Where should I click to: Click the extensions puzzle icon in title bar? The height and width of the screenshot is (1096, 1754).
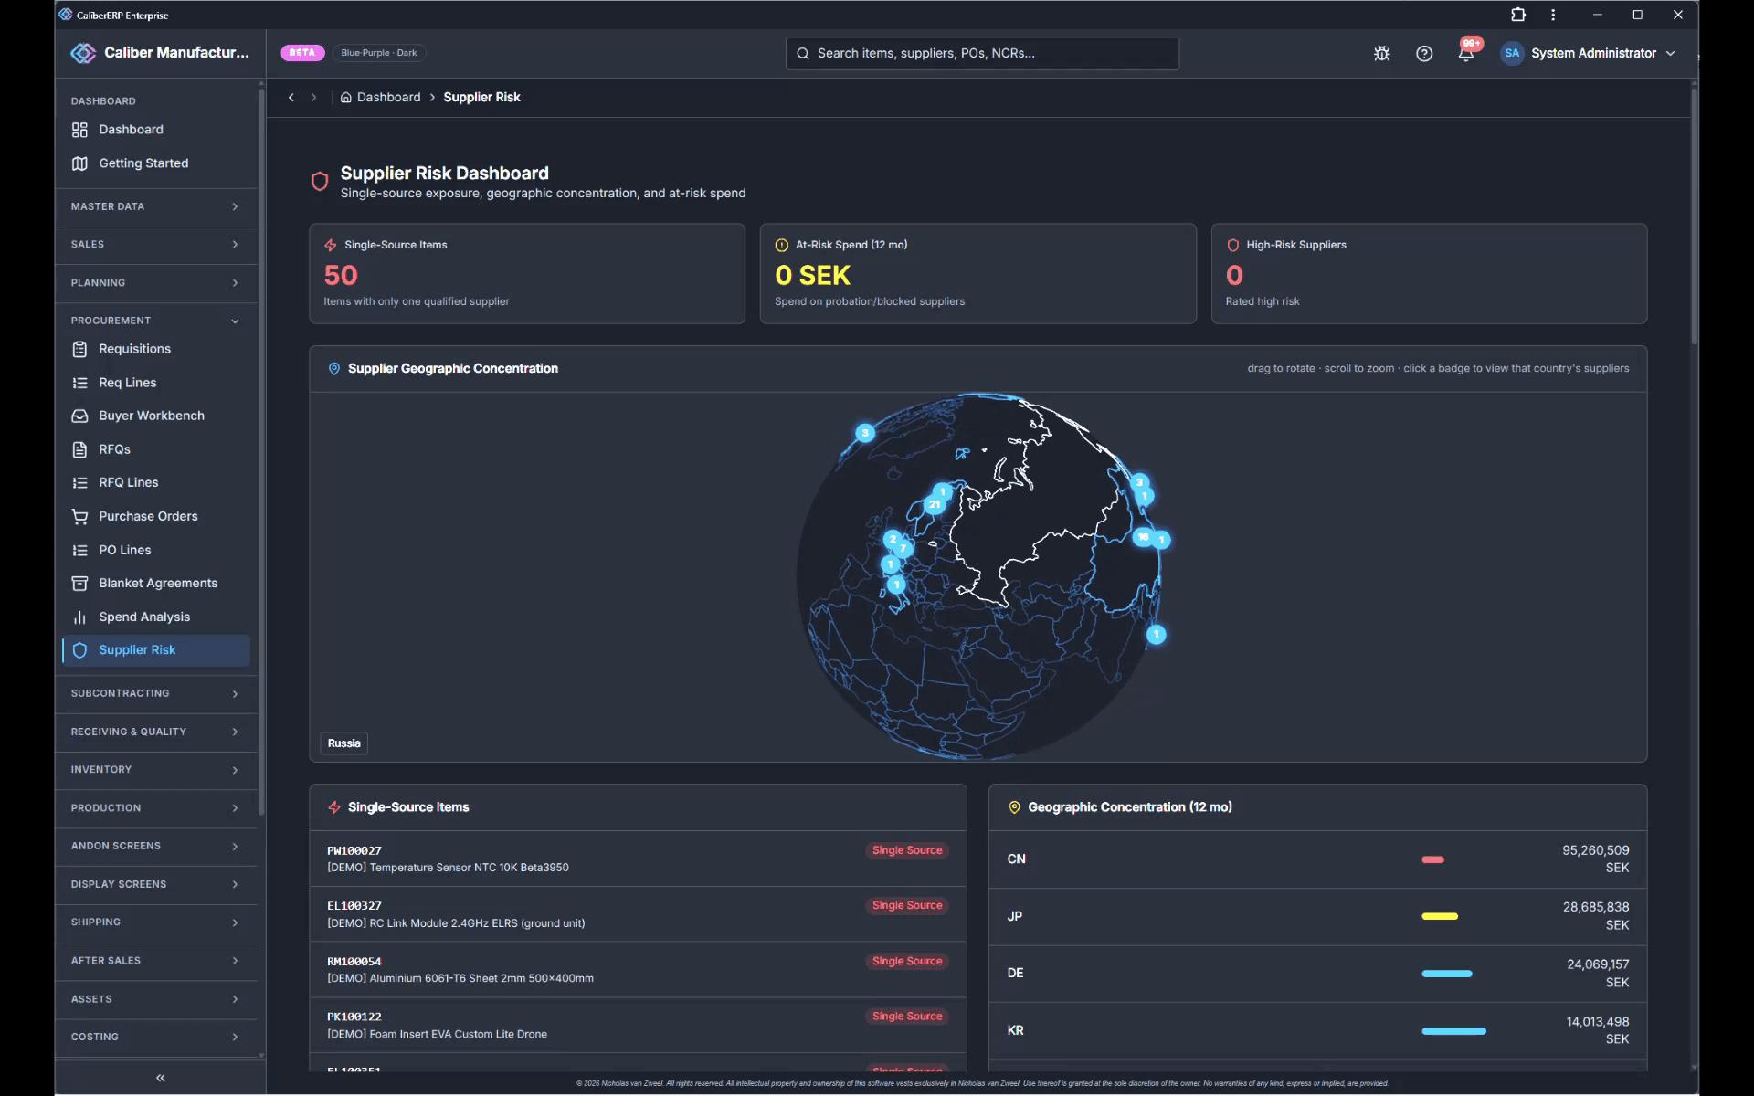[1517, 15]
